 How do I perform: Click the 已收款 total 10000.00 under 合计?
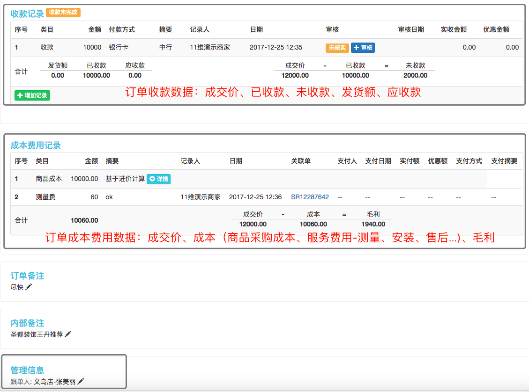coord(96,75)
